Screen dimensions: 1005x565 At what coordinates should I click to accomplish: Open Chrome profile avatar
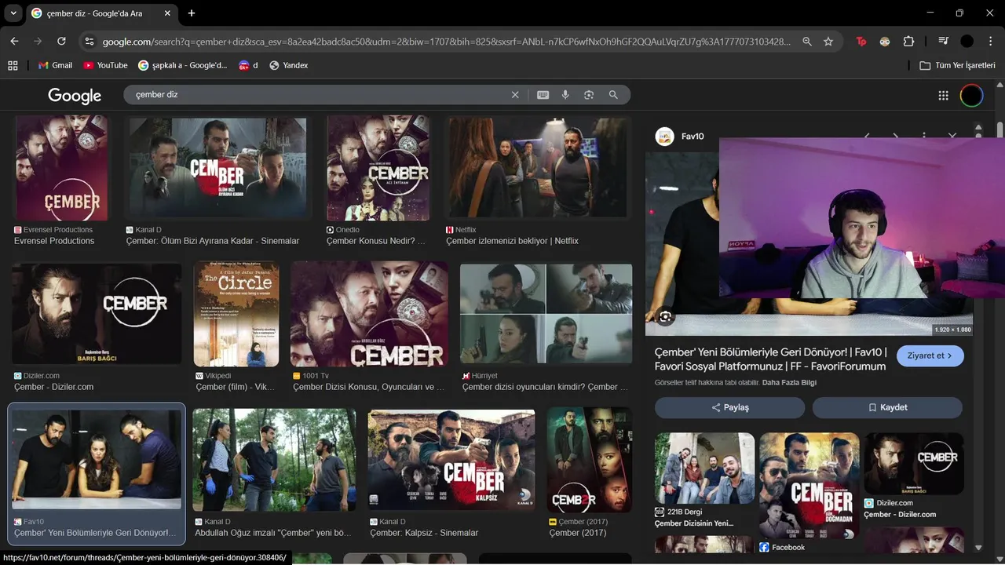(967, 42)
